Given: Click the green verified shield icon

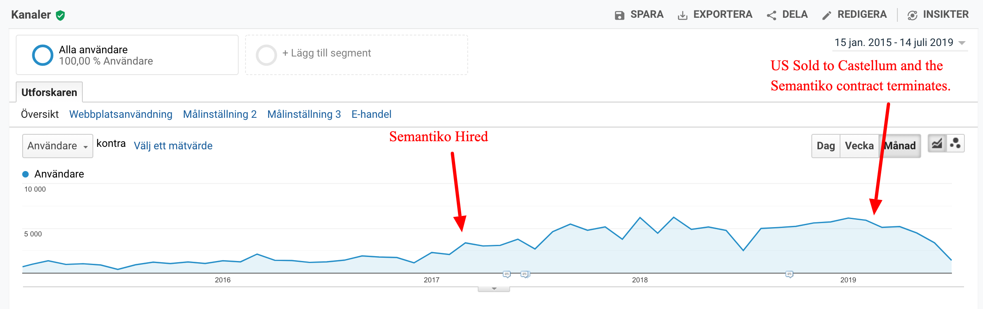Looking at the screenshot, I should (61, 15).
